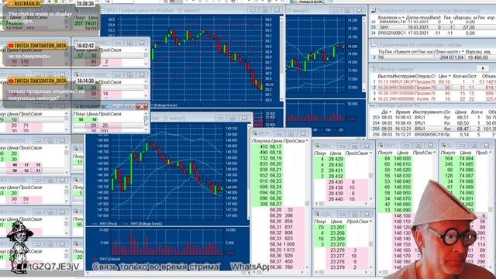Click the Дата пога header in positions table
This screenshot has width=496, height=279.
pos(417,18)
